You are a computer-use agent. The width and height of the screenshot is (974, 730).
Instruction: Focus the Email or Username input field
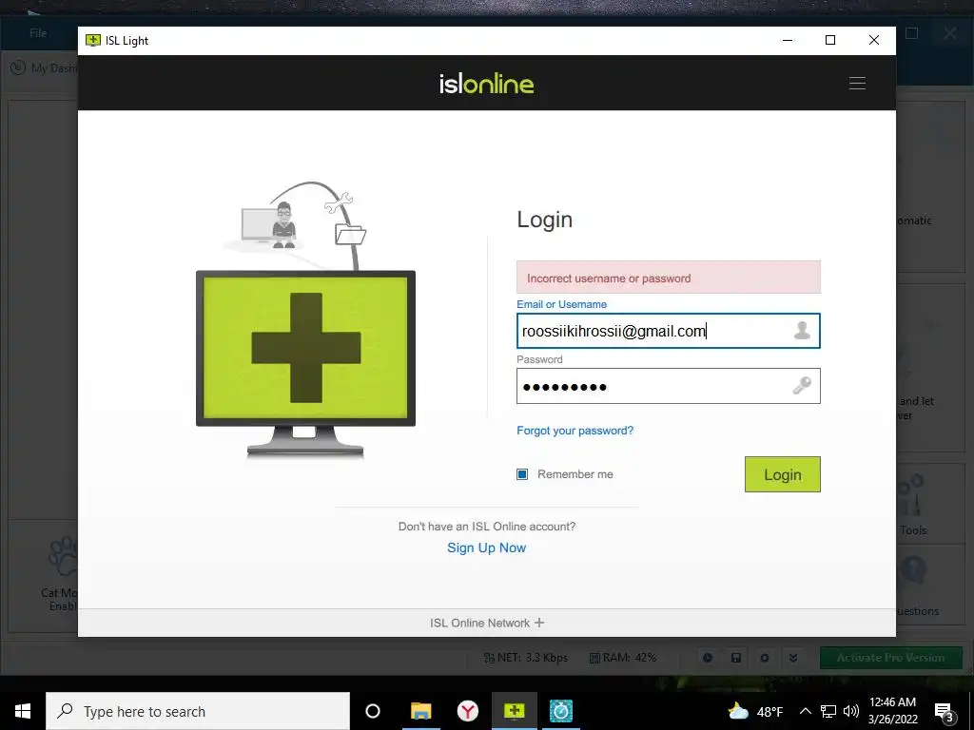tap(669, 331)
